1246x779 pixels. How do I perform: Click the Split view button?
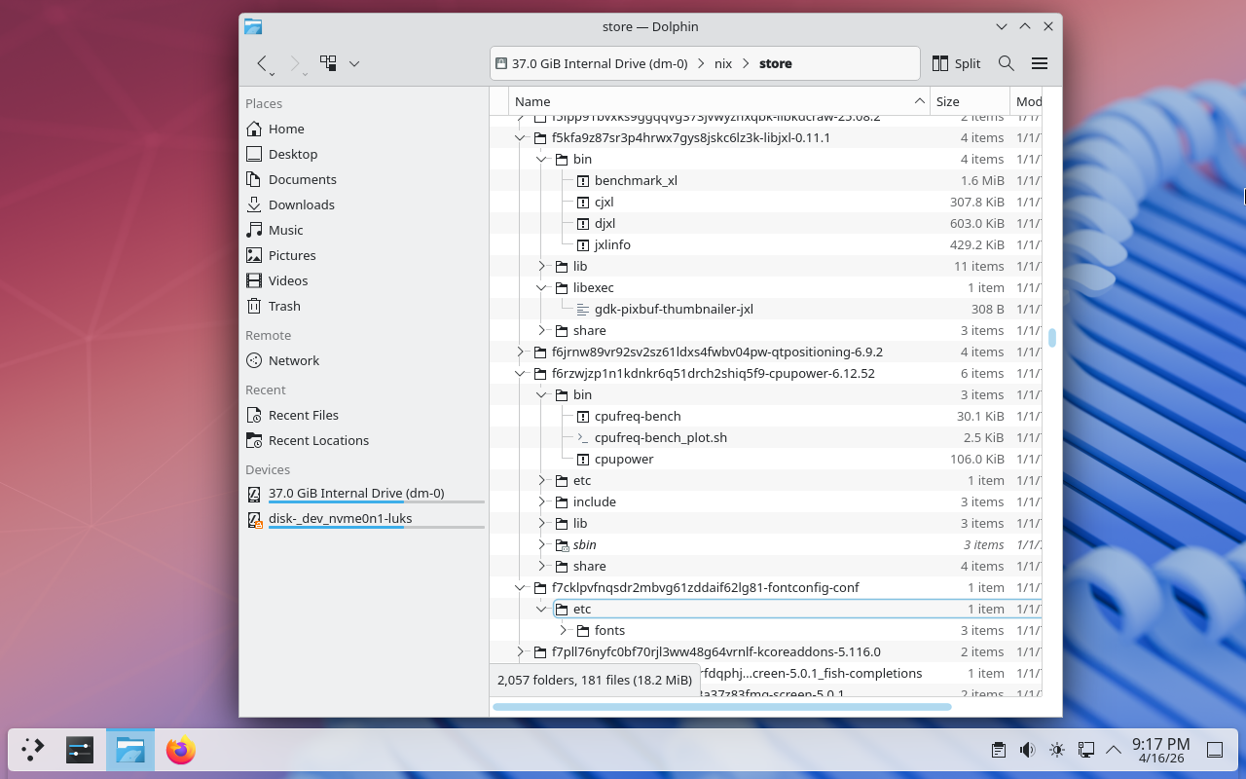956,63
